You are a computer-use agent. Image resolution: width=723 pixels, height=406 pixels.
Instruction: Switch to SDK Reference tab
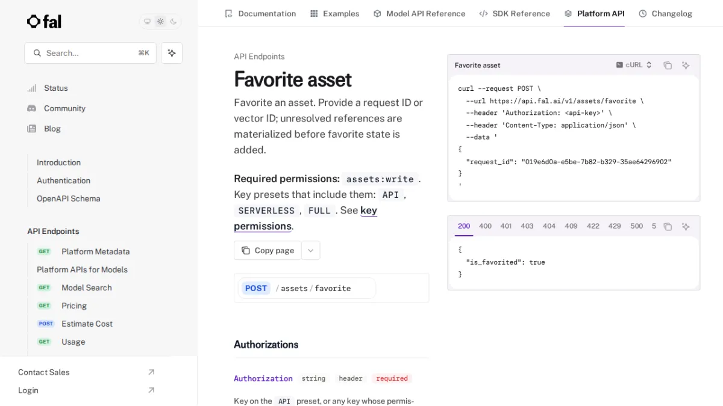click(x=515, y=13)
